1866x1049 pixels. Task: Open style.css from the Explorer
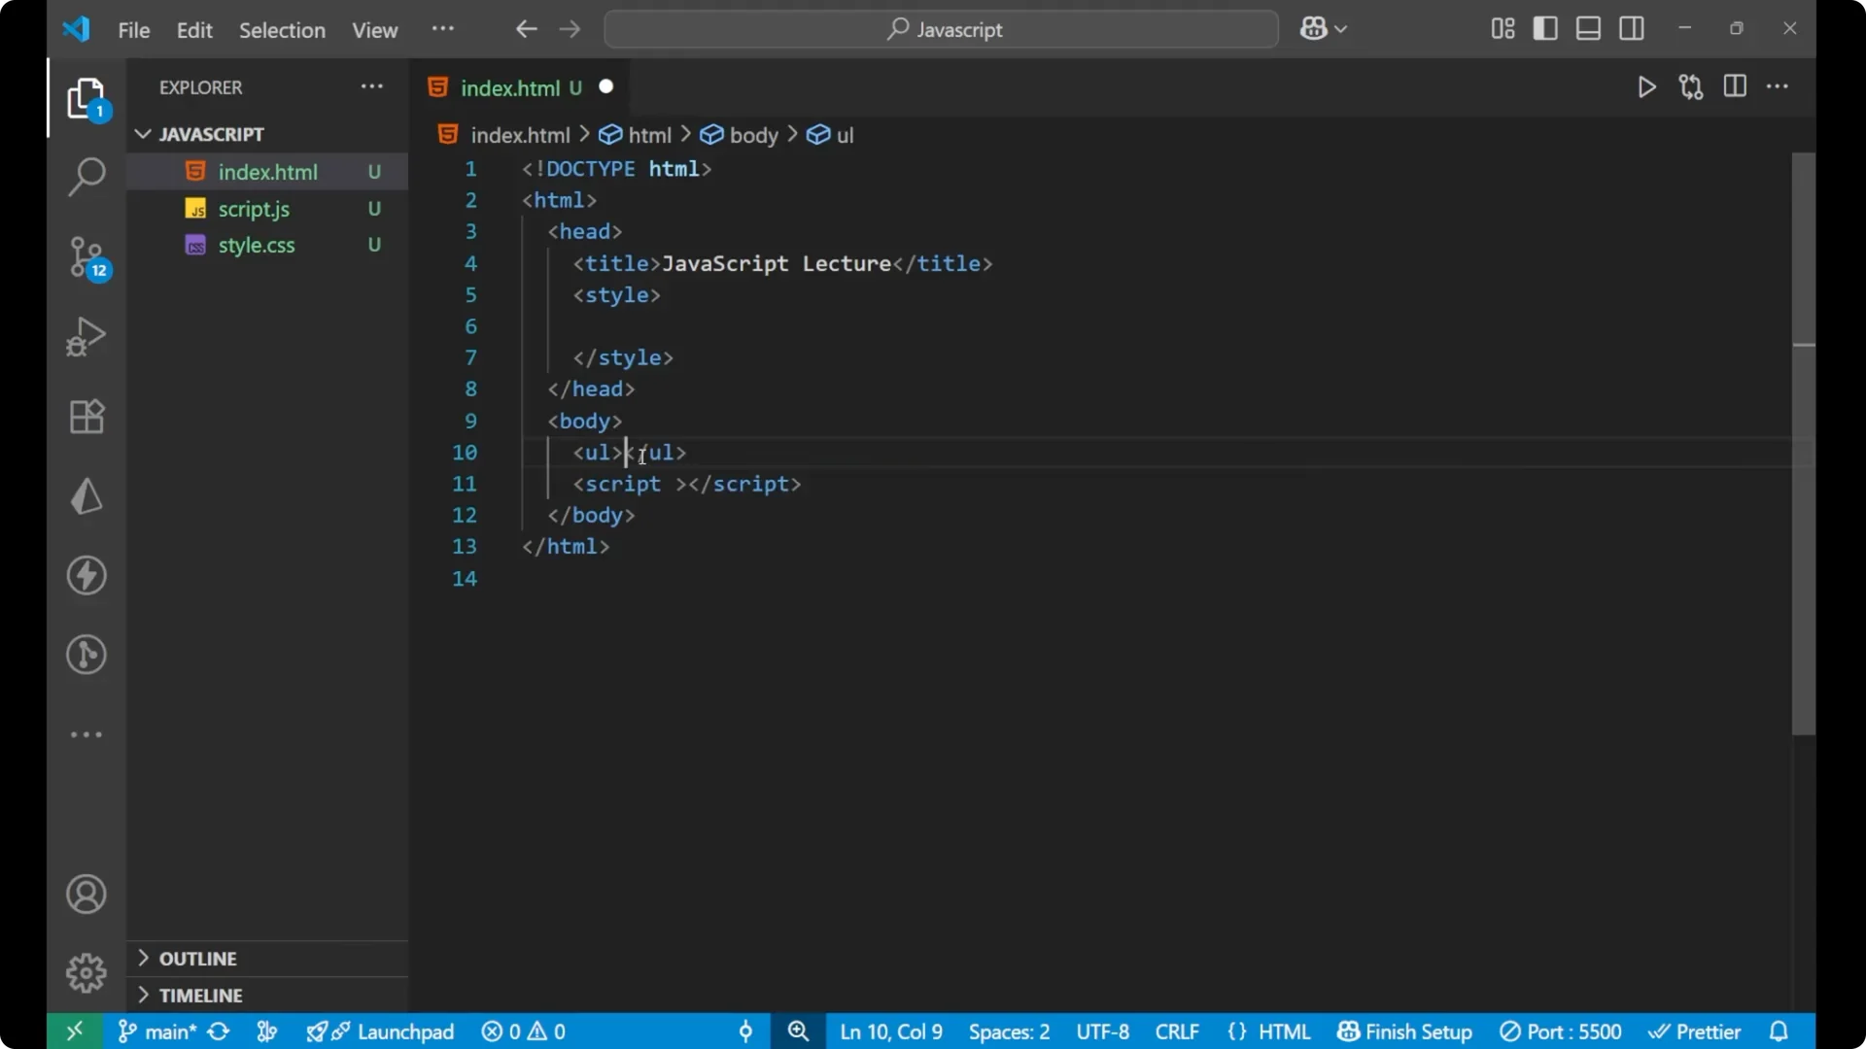coord(255,246)
